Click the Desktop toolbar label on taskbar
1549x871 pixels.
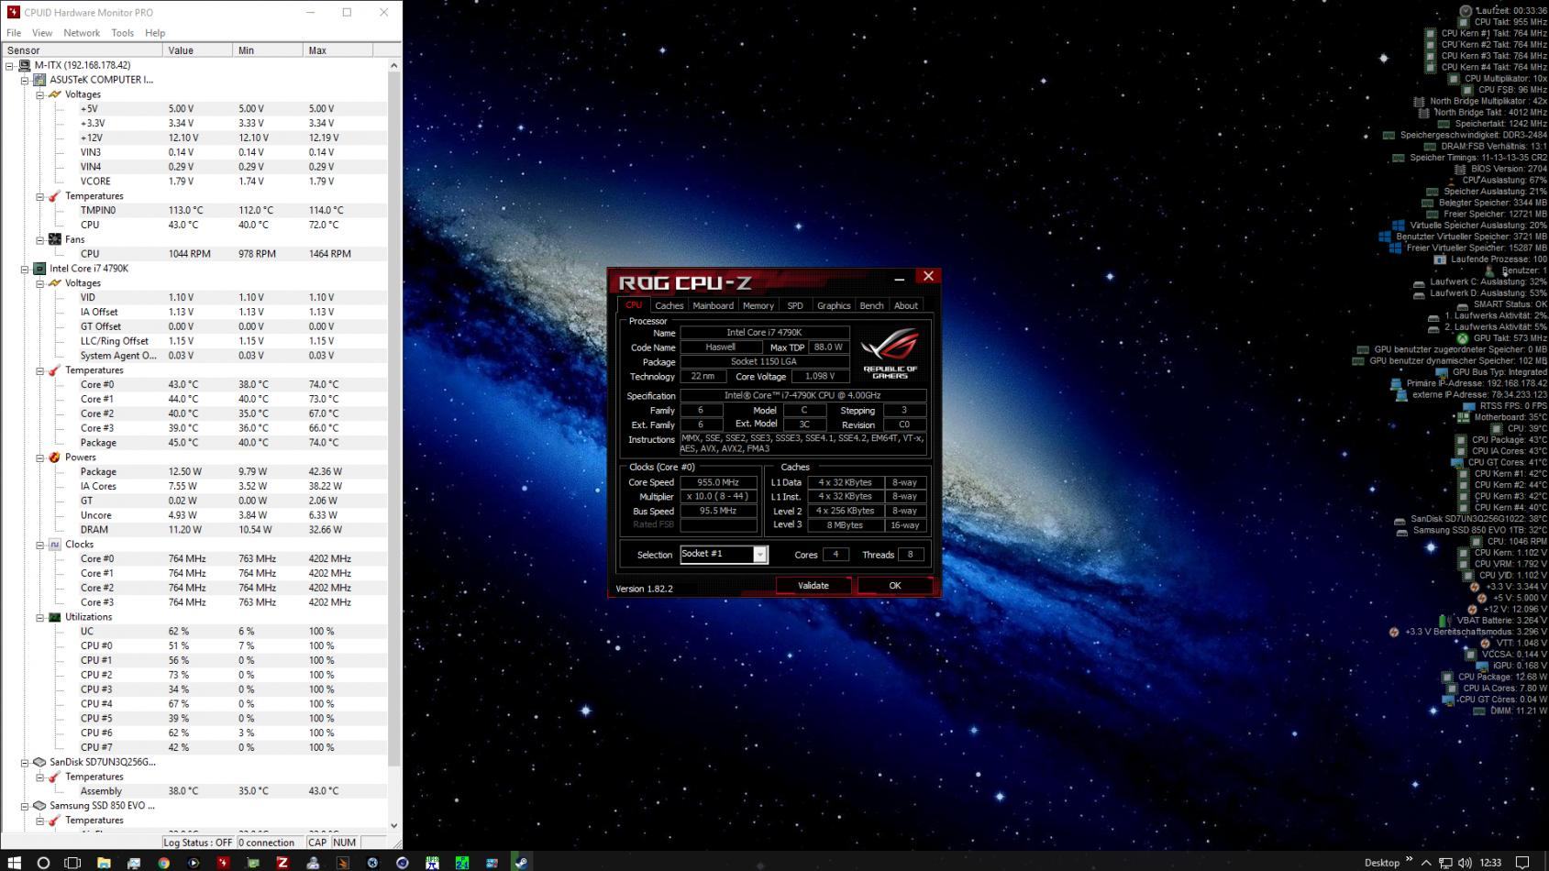click(x=1381, y=862)
